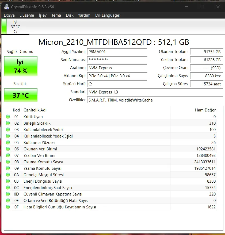Click the green status dot for Kullanılabilecek Yedek row 03
Image resolution: width=225 pixels, height=235 pixels.
click(8, 129)
